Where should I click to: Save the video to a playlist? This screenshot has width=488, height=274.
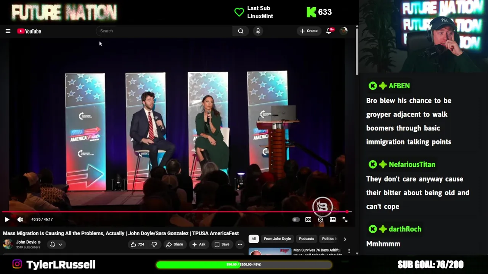click(222, 244)
